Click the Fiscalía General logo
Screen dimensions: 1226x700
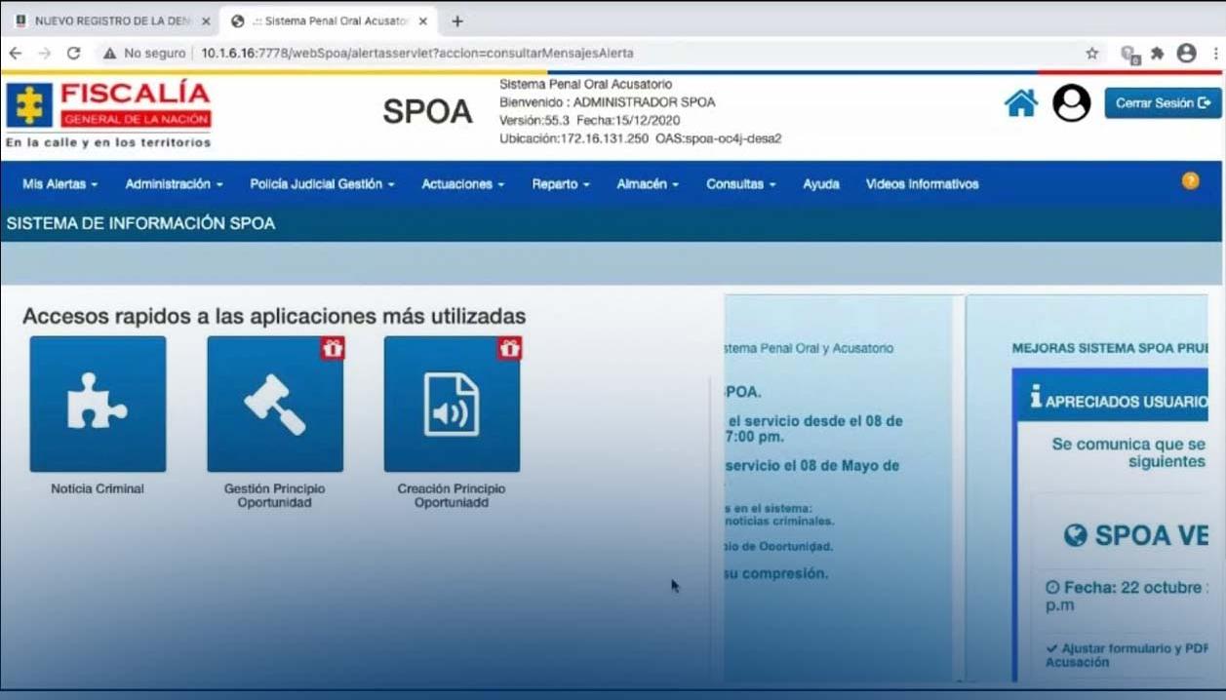click(x=108, y=114)
